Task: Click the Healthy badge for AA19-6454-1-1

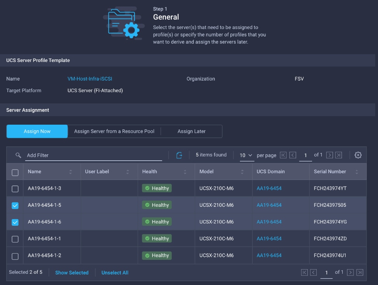Action: point(157,239)
